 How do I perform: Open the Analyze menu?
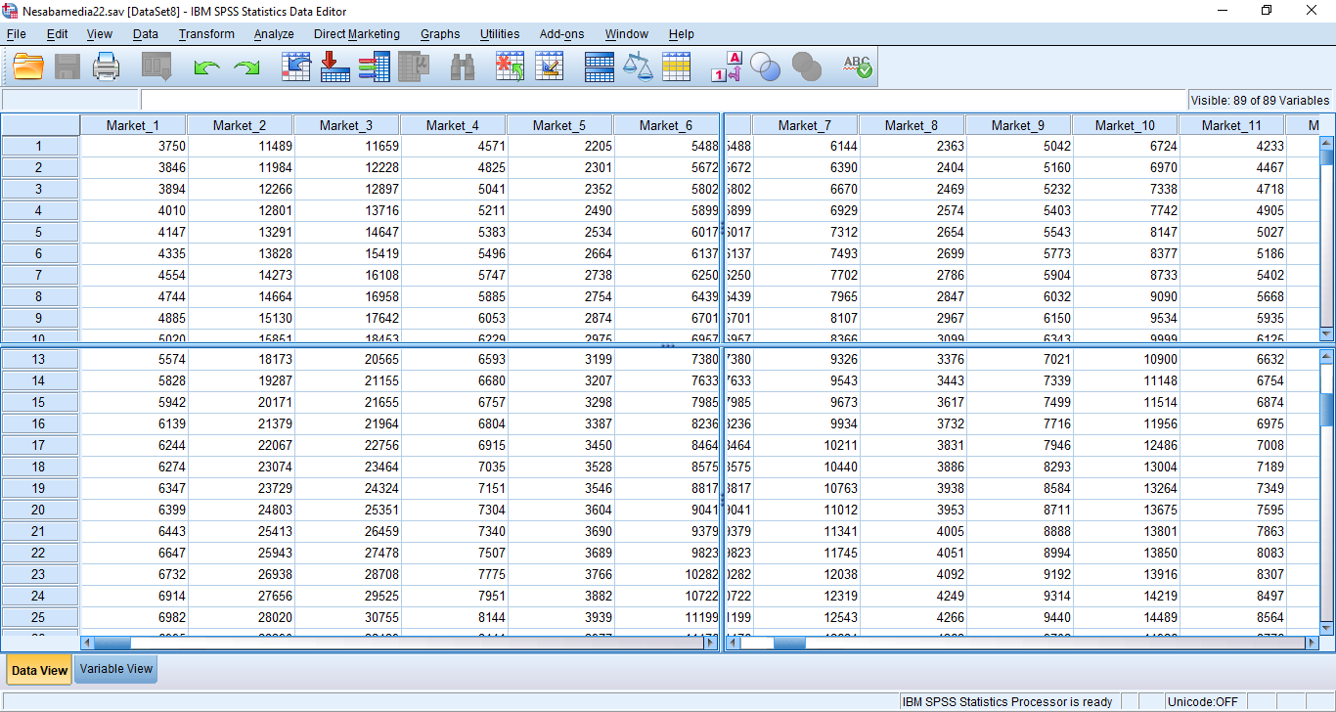273,34
